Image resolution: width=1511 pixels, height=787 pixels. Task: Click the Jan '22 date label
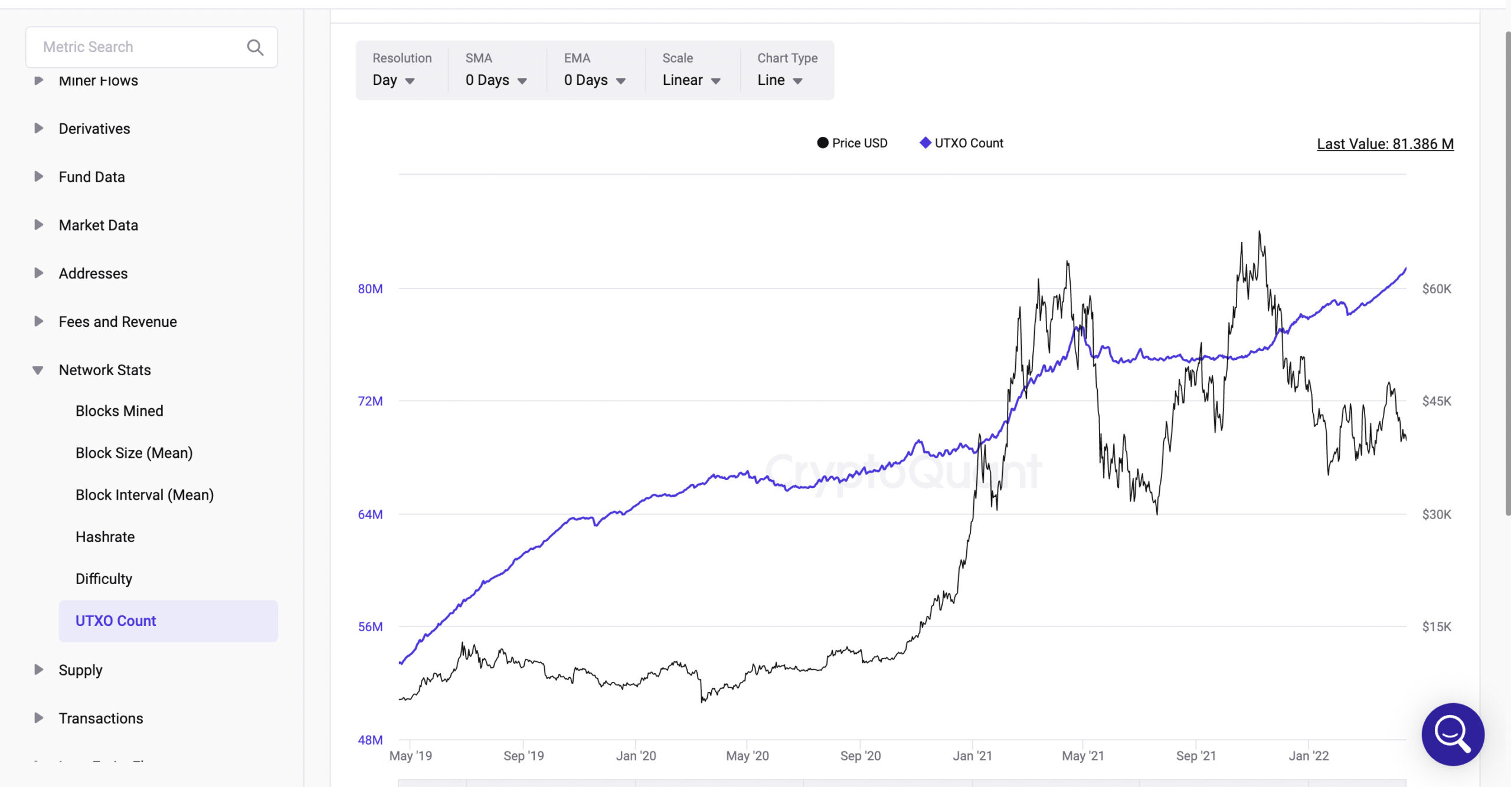(1309, 756)
